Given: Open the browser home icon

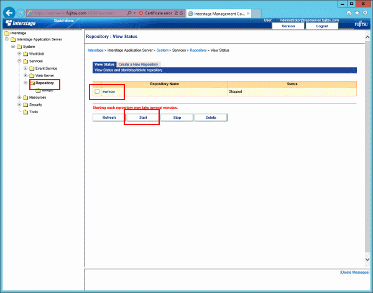Looking at the screenshot, I should (x=349, y=12).
